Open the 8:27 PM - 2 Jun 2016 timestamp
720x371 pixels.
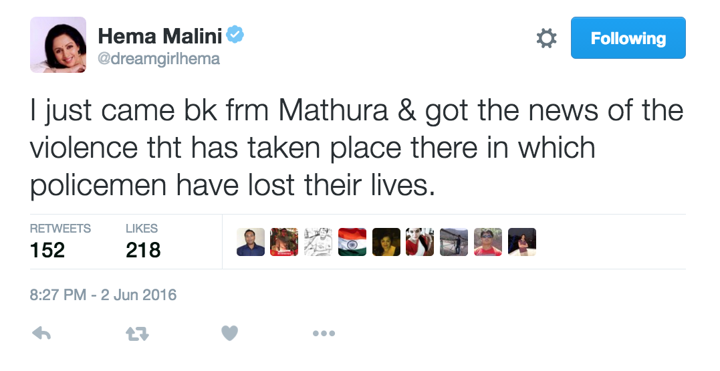pyautogui.click(x=103, y=295)
